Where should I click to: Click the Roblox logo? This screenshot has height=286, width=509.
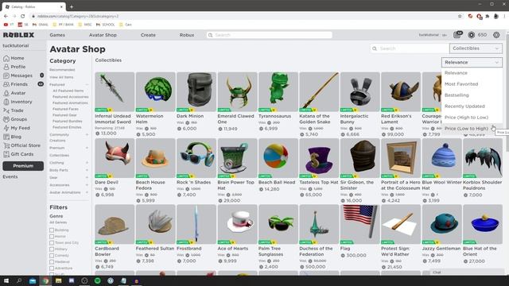18,35
